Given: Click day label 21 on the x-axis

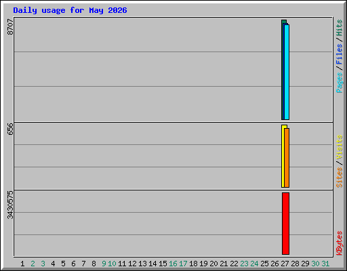Looking at the screenshot, I should (x=224, y=264).
